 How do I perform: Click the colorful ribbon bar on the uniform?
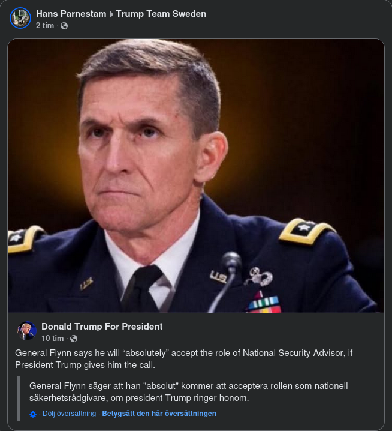264,302
